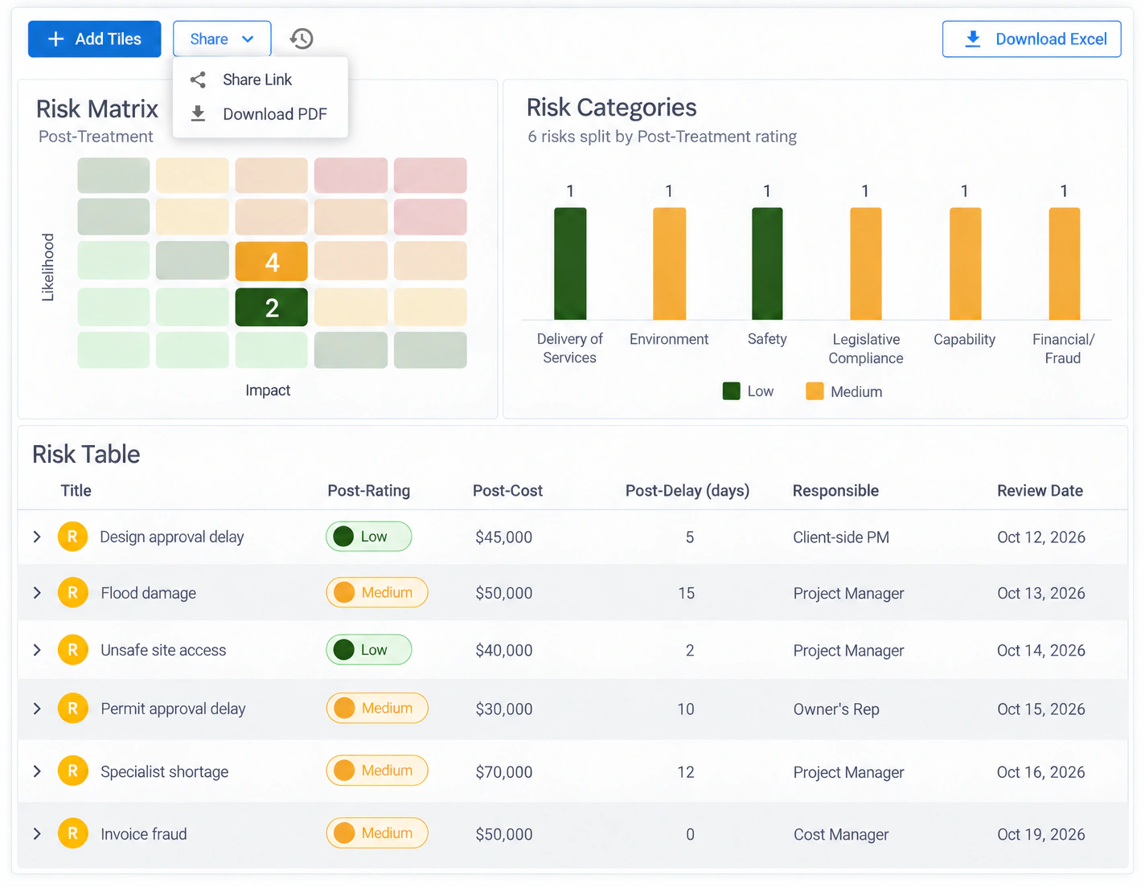Image resolution: width=1145 pixels, height=887 pixels.
Task: Open the version history clock icon
Action: (302, 39)
